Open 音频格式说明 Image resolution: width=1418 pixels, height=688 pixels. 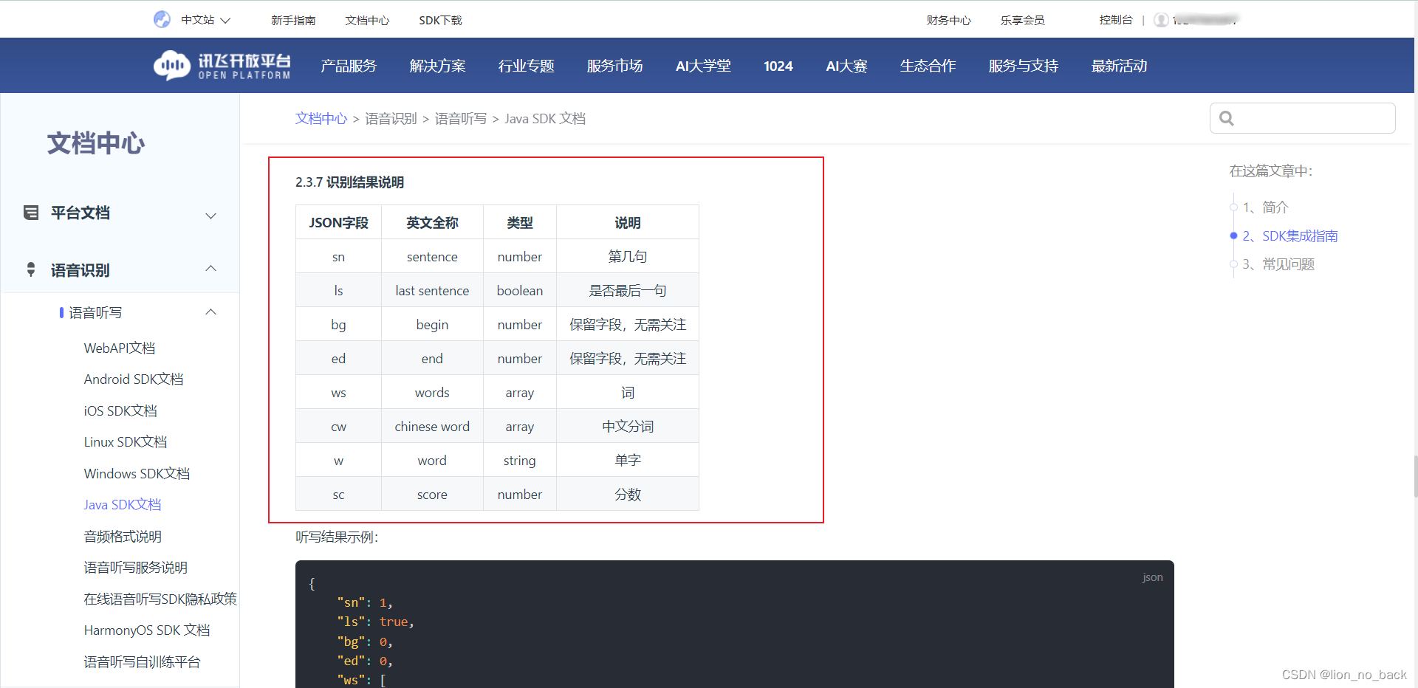pos(123,536)
